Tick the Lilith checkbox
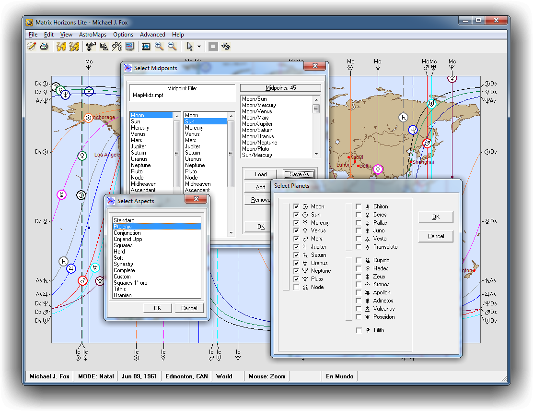Screen dimensions: 533x411 359,330
